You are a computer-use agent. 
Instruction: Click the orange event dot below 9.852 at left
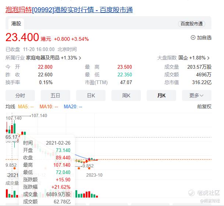[x=14, y=168]
